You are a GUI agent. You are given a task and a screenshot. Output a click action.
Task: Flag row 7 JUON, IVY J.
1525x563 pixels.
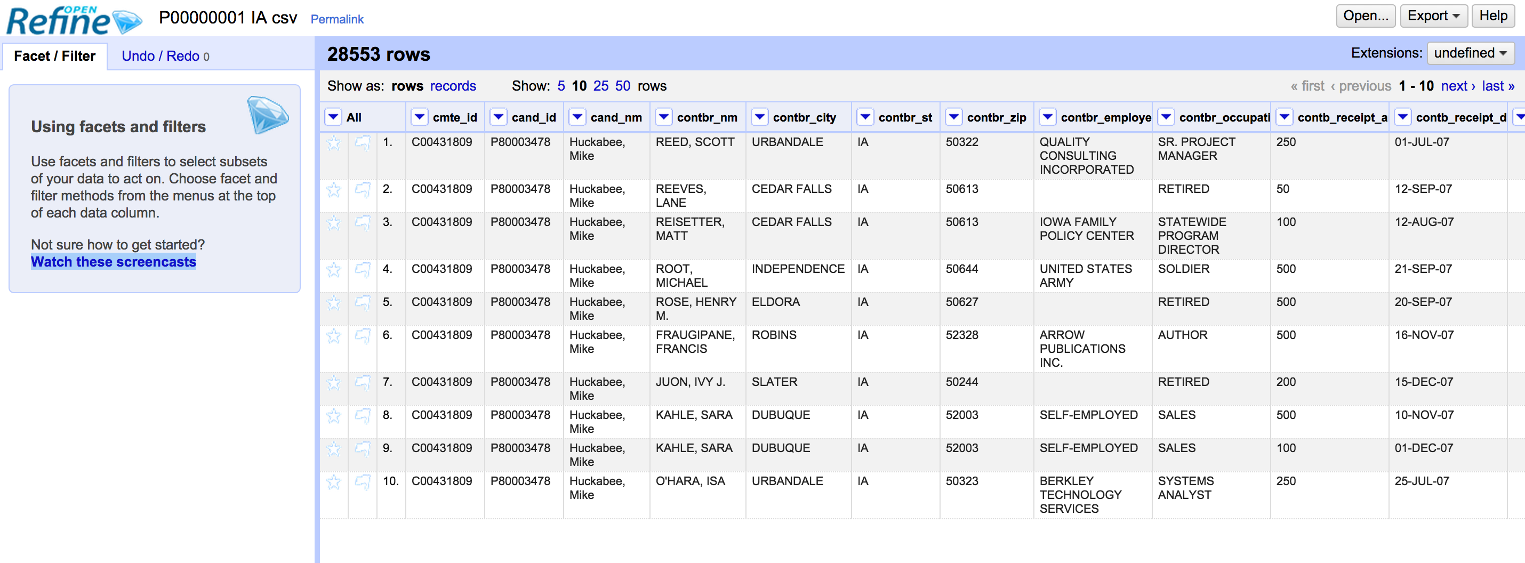(362, 382)
